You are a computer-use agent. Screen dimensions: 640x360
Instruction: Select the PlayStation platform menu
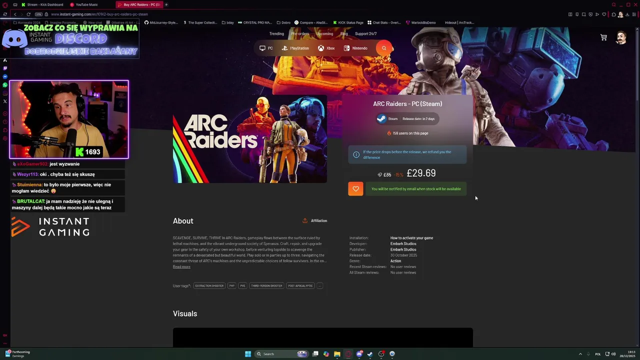pyautogui.click(x=295, y=48)
